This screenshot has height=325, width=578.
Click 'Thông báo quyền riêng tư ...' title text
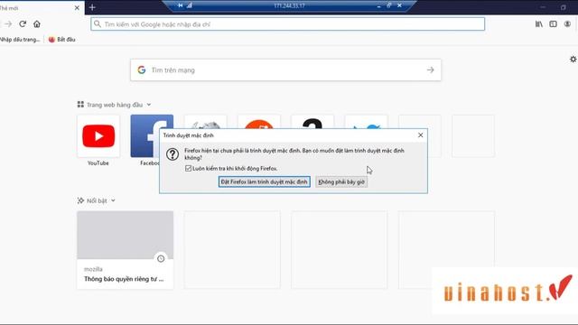click(x=124, y=279)
